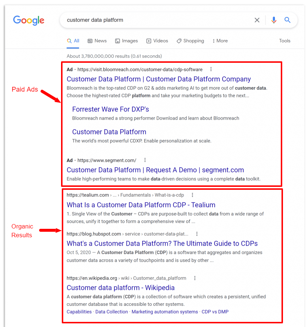
Task: Open three-dot options for HubSpot result
Action: pyautogui.click(x=197, y=234)
